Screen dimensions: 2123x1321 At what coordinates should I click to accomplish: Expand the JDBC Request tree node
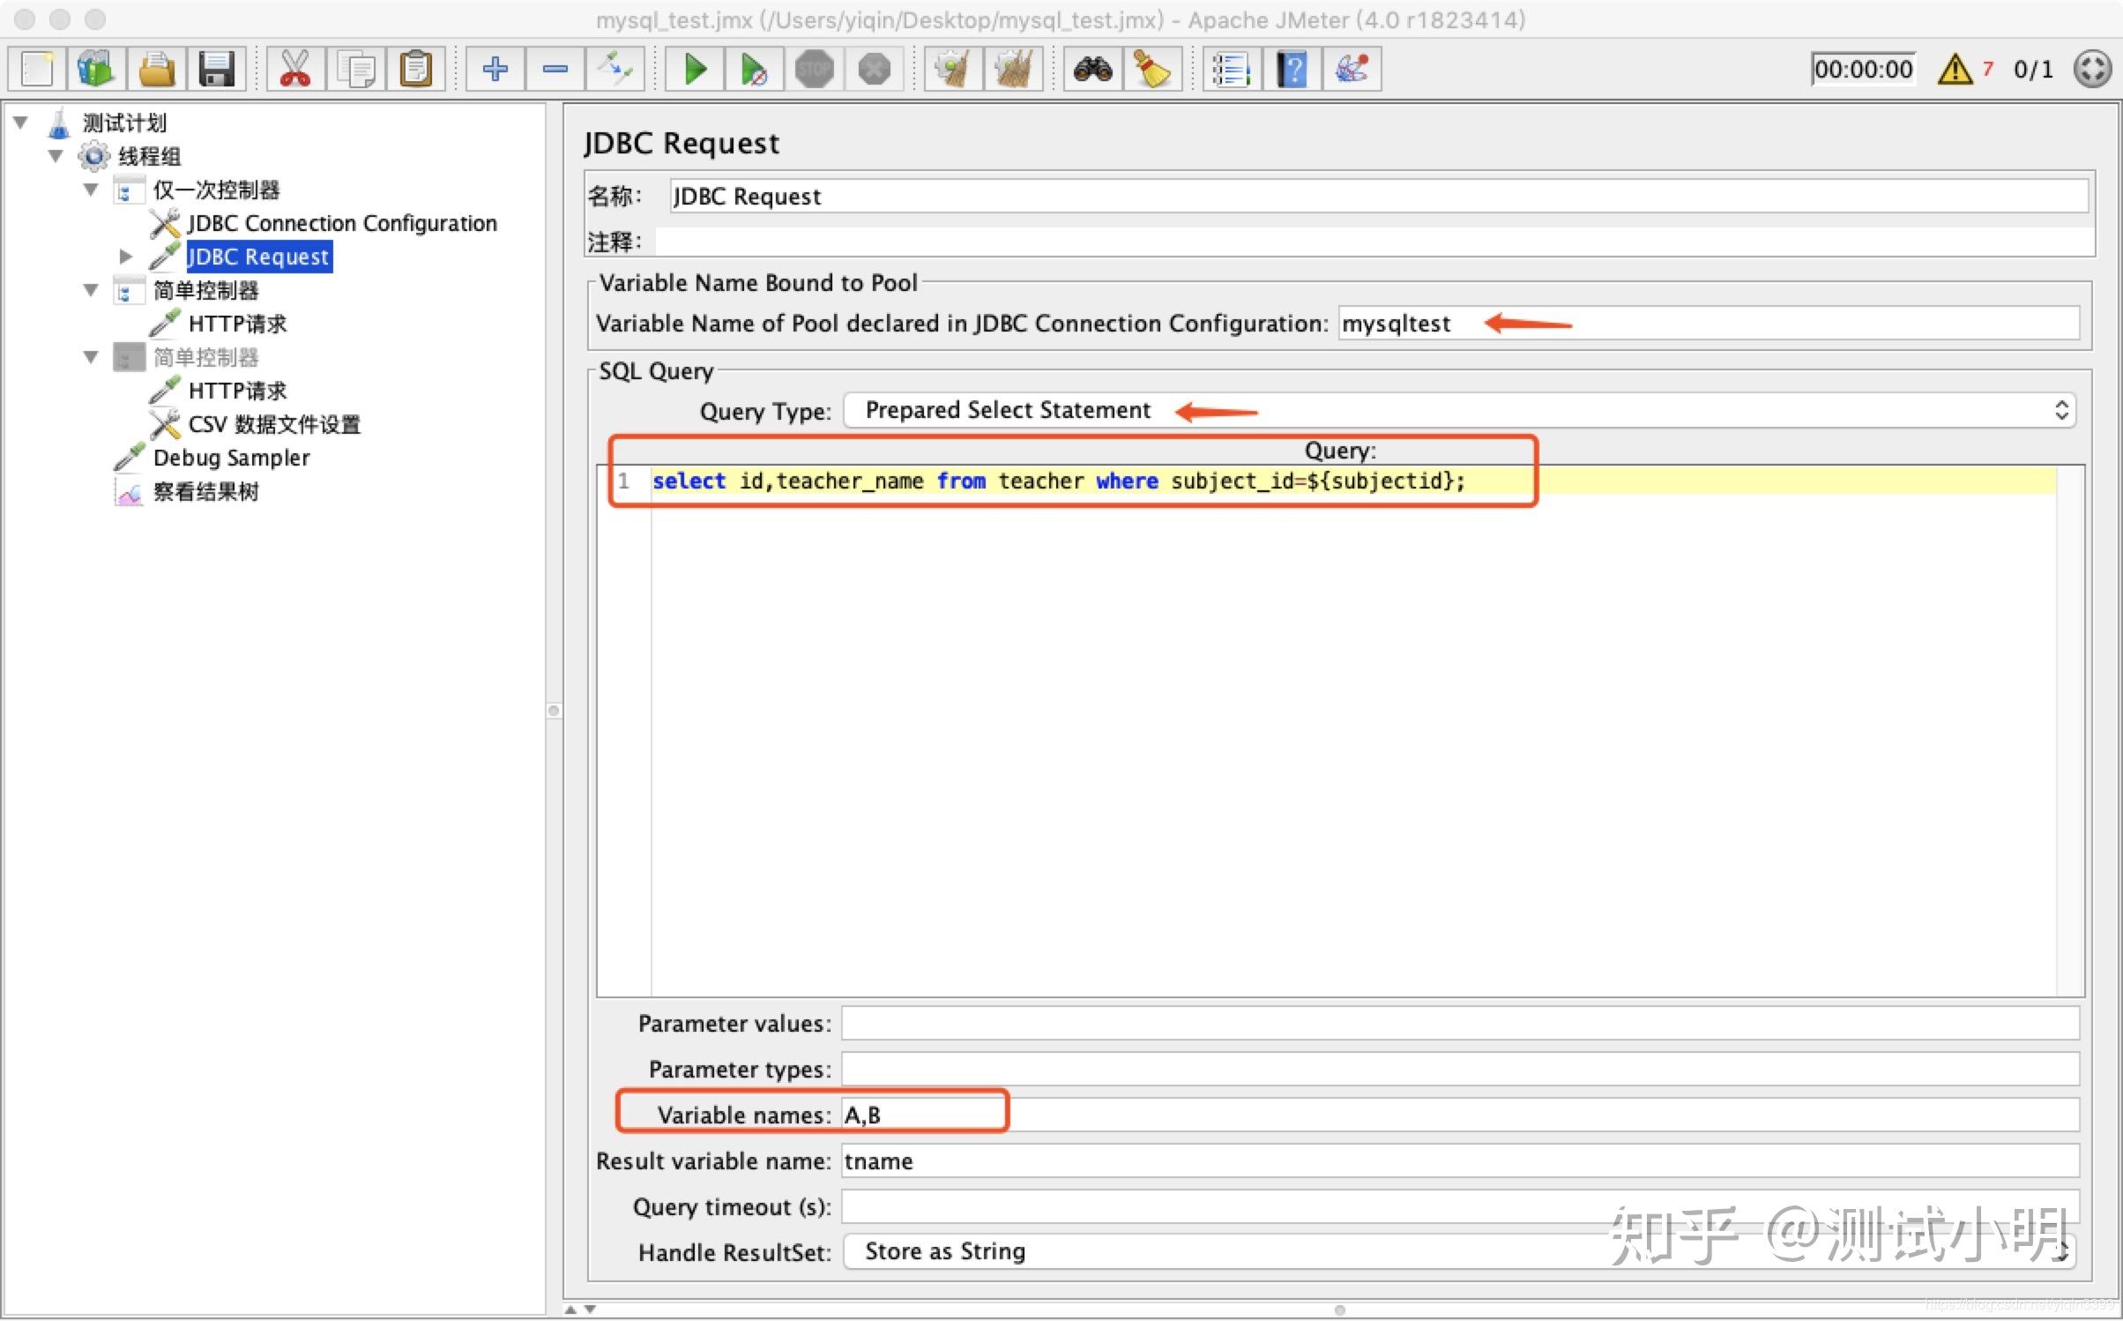(x=125, y=256)
